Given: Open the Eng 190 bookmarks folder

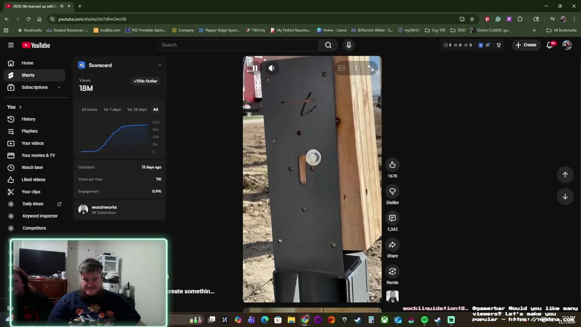Looking at the screenshot, I should tap(435, 30).
